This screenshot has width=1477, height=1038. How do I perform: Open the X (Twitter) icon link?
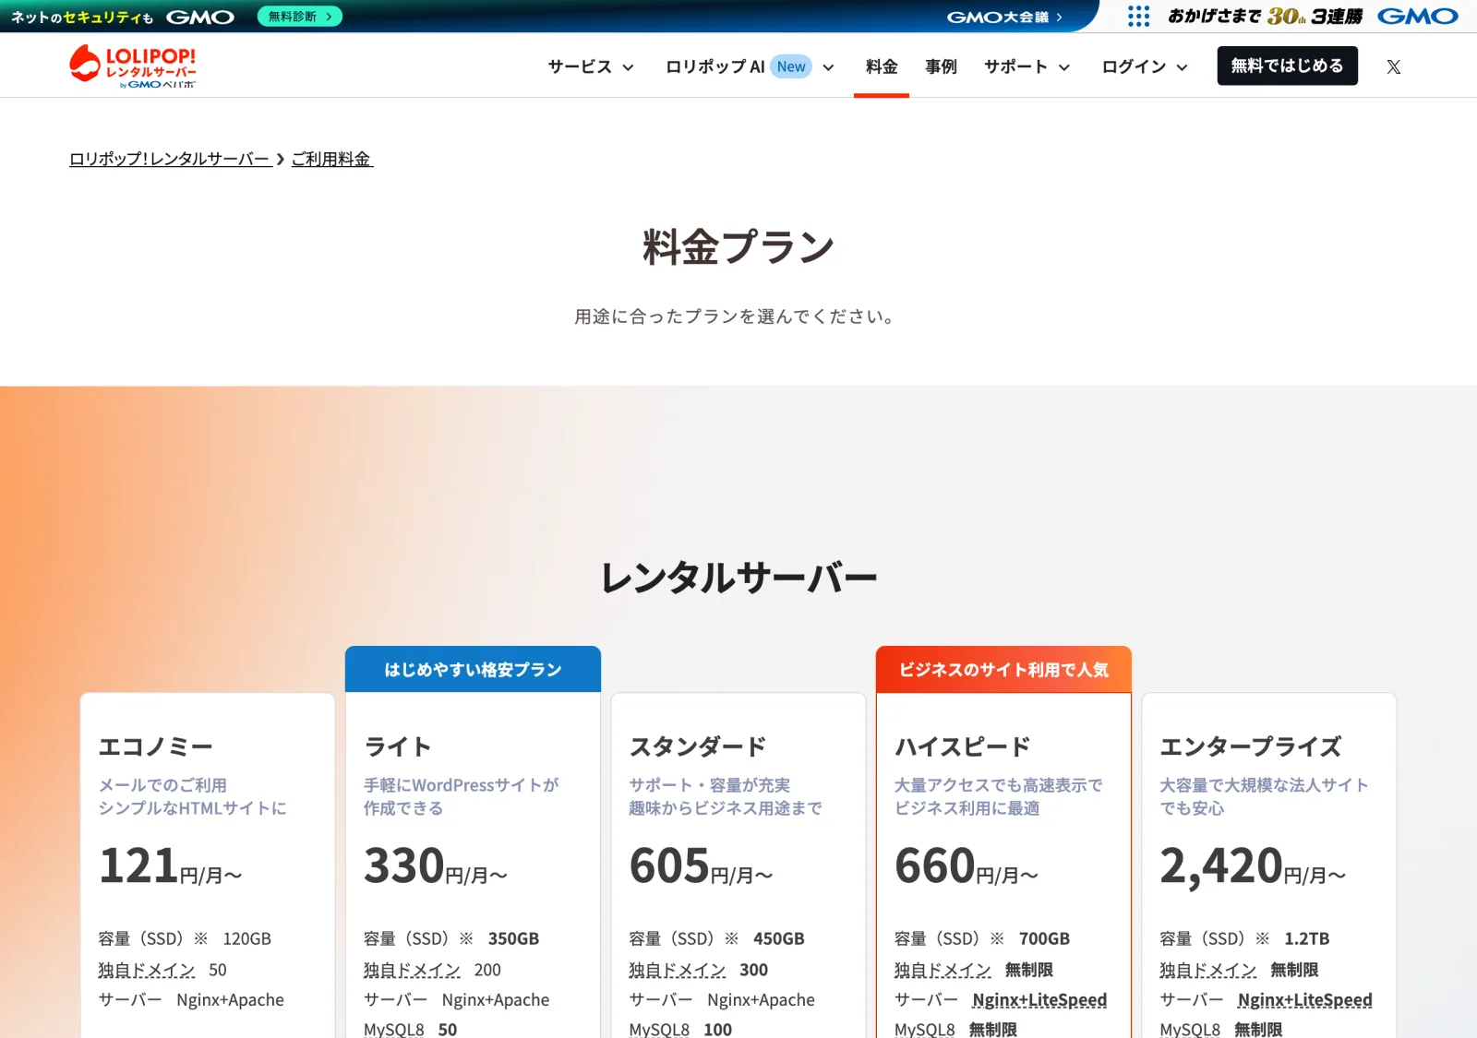[1393, 66]
